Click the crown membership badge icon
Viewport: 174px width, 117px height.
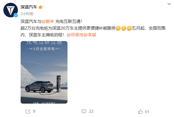click(40, 7)
